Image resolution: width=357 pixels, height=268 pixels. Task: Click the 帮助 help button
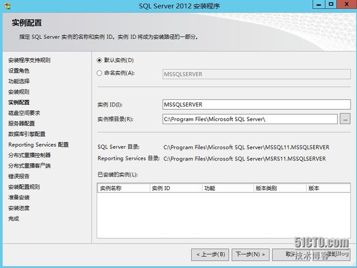[332, 254]
